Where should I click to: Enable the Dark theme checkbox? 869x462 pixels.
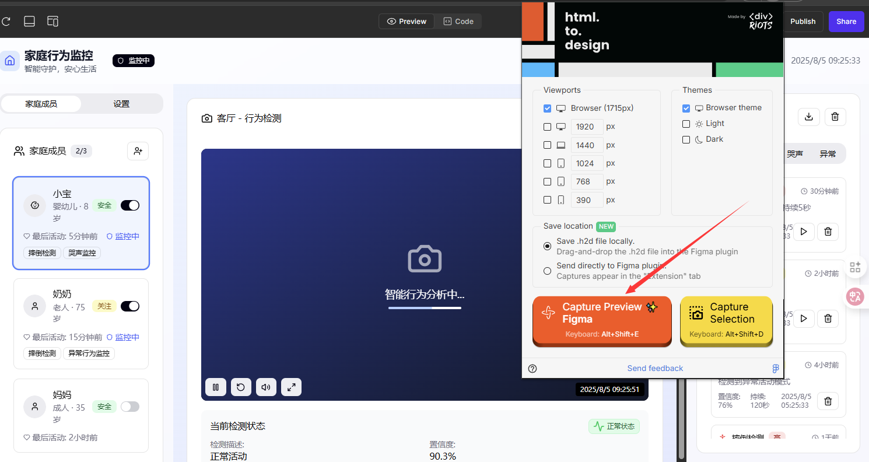(x=686, y=139)
